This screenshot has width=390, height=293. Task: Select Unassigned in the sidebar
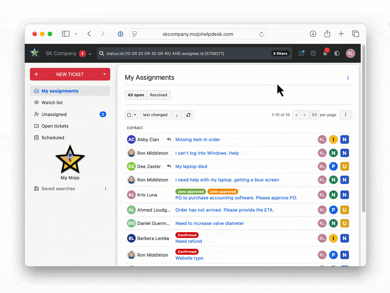[x=54, y=114]
